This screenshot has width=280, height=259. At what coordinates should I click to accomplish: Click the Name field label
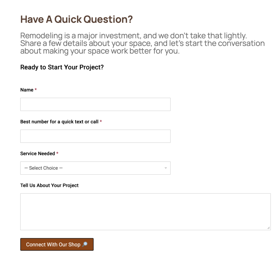pos(26,90)
